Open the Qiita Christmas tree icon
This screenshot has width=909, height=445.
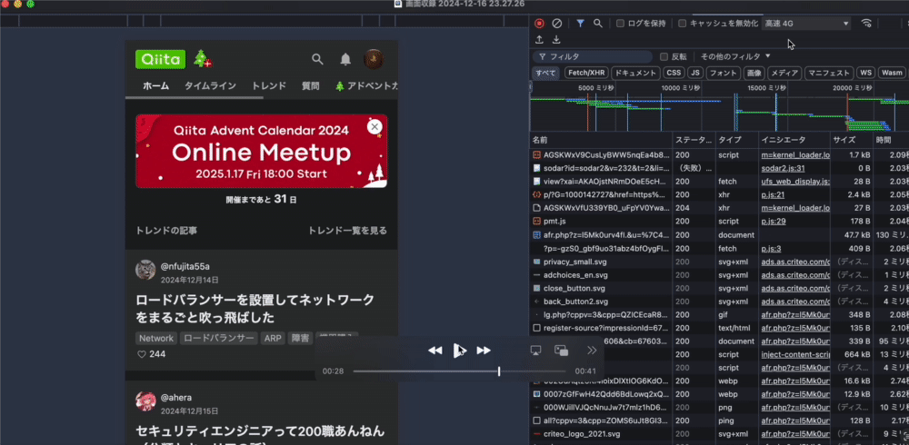pos(203,58)
